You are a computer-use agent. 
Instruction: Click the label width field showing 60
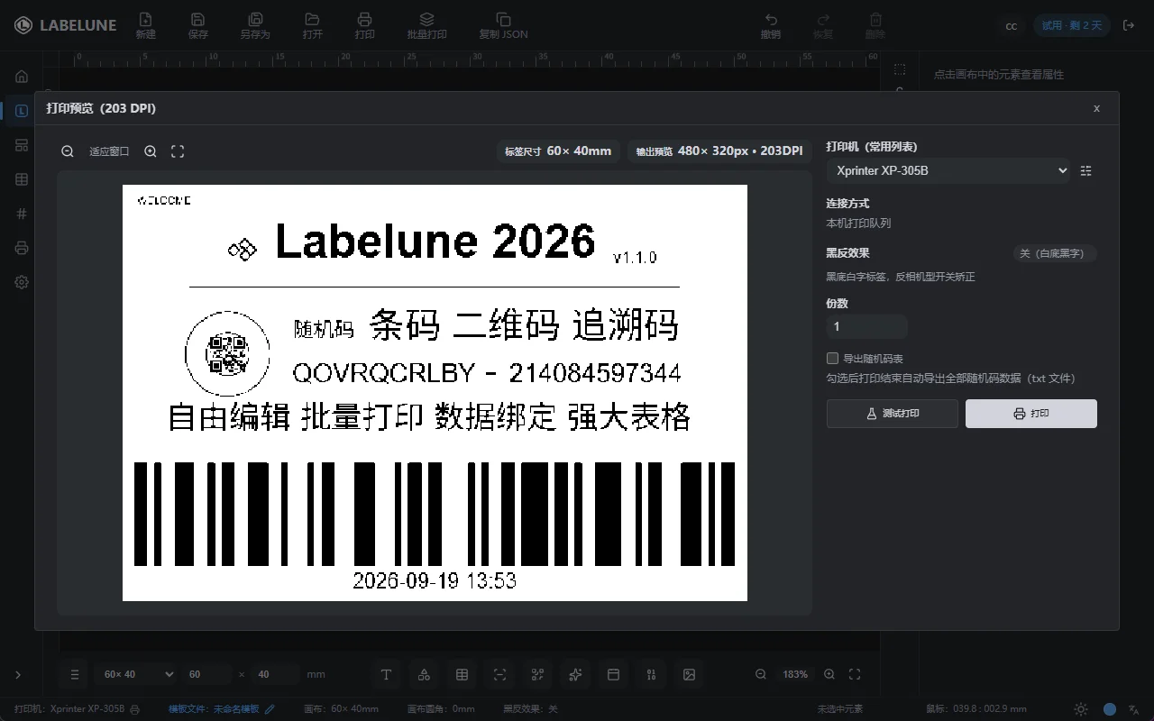(x=208, y=674)
